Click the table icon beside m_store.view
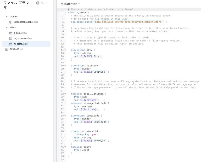This screenshot has height=162, width=201. [11, 44]
